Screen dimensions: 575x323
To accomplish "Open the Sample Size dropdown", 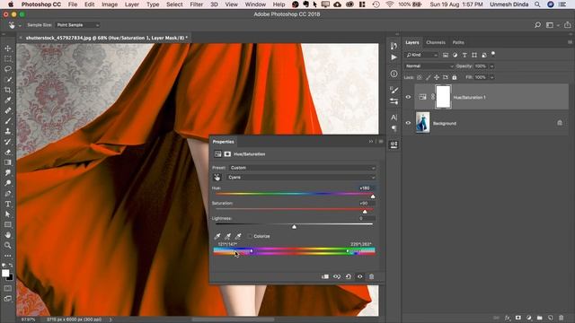I will coord(77,25).
